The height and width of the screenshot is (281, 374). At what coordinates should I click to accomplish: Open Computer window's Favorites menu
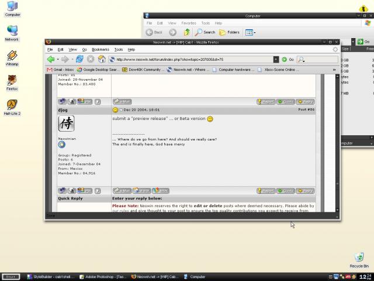(x=189, y=23)
